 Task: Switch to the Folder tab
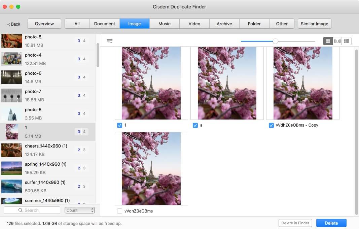click(254, 24)
